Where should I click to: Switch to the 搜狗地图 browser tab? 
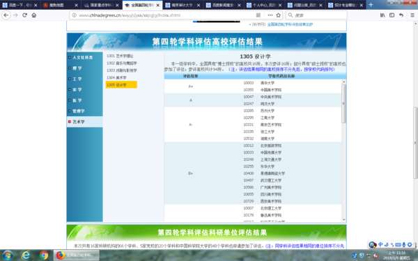pyautogui.click(x=61, y=5)
